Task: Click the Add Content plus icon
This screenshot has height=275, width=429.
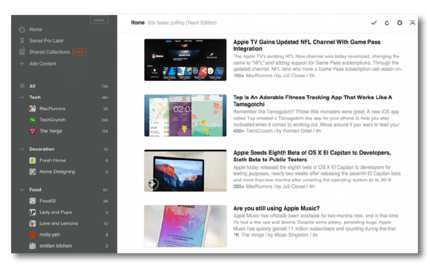Action: [x=22, y=63]
